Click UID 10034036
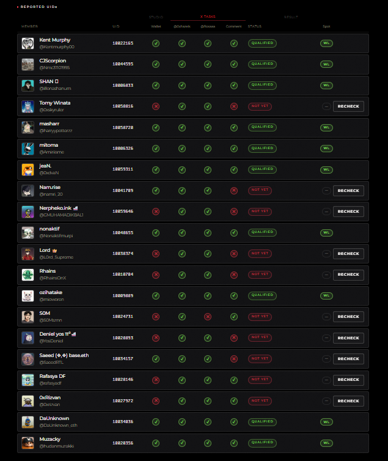Screen dimensions: 388x461 (123, 422)
